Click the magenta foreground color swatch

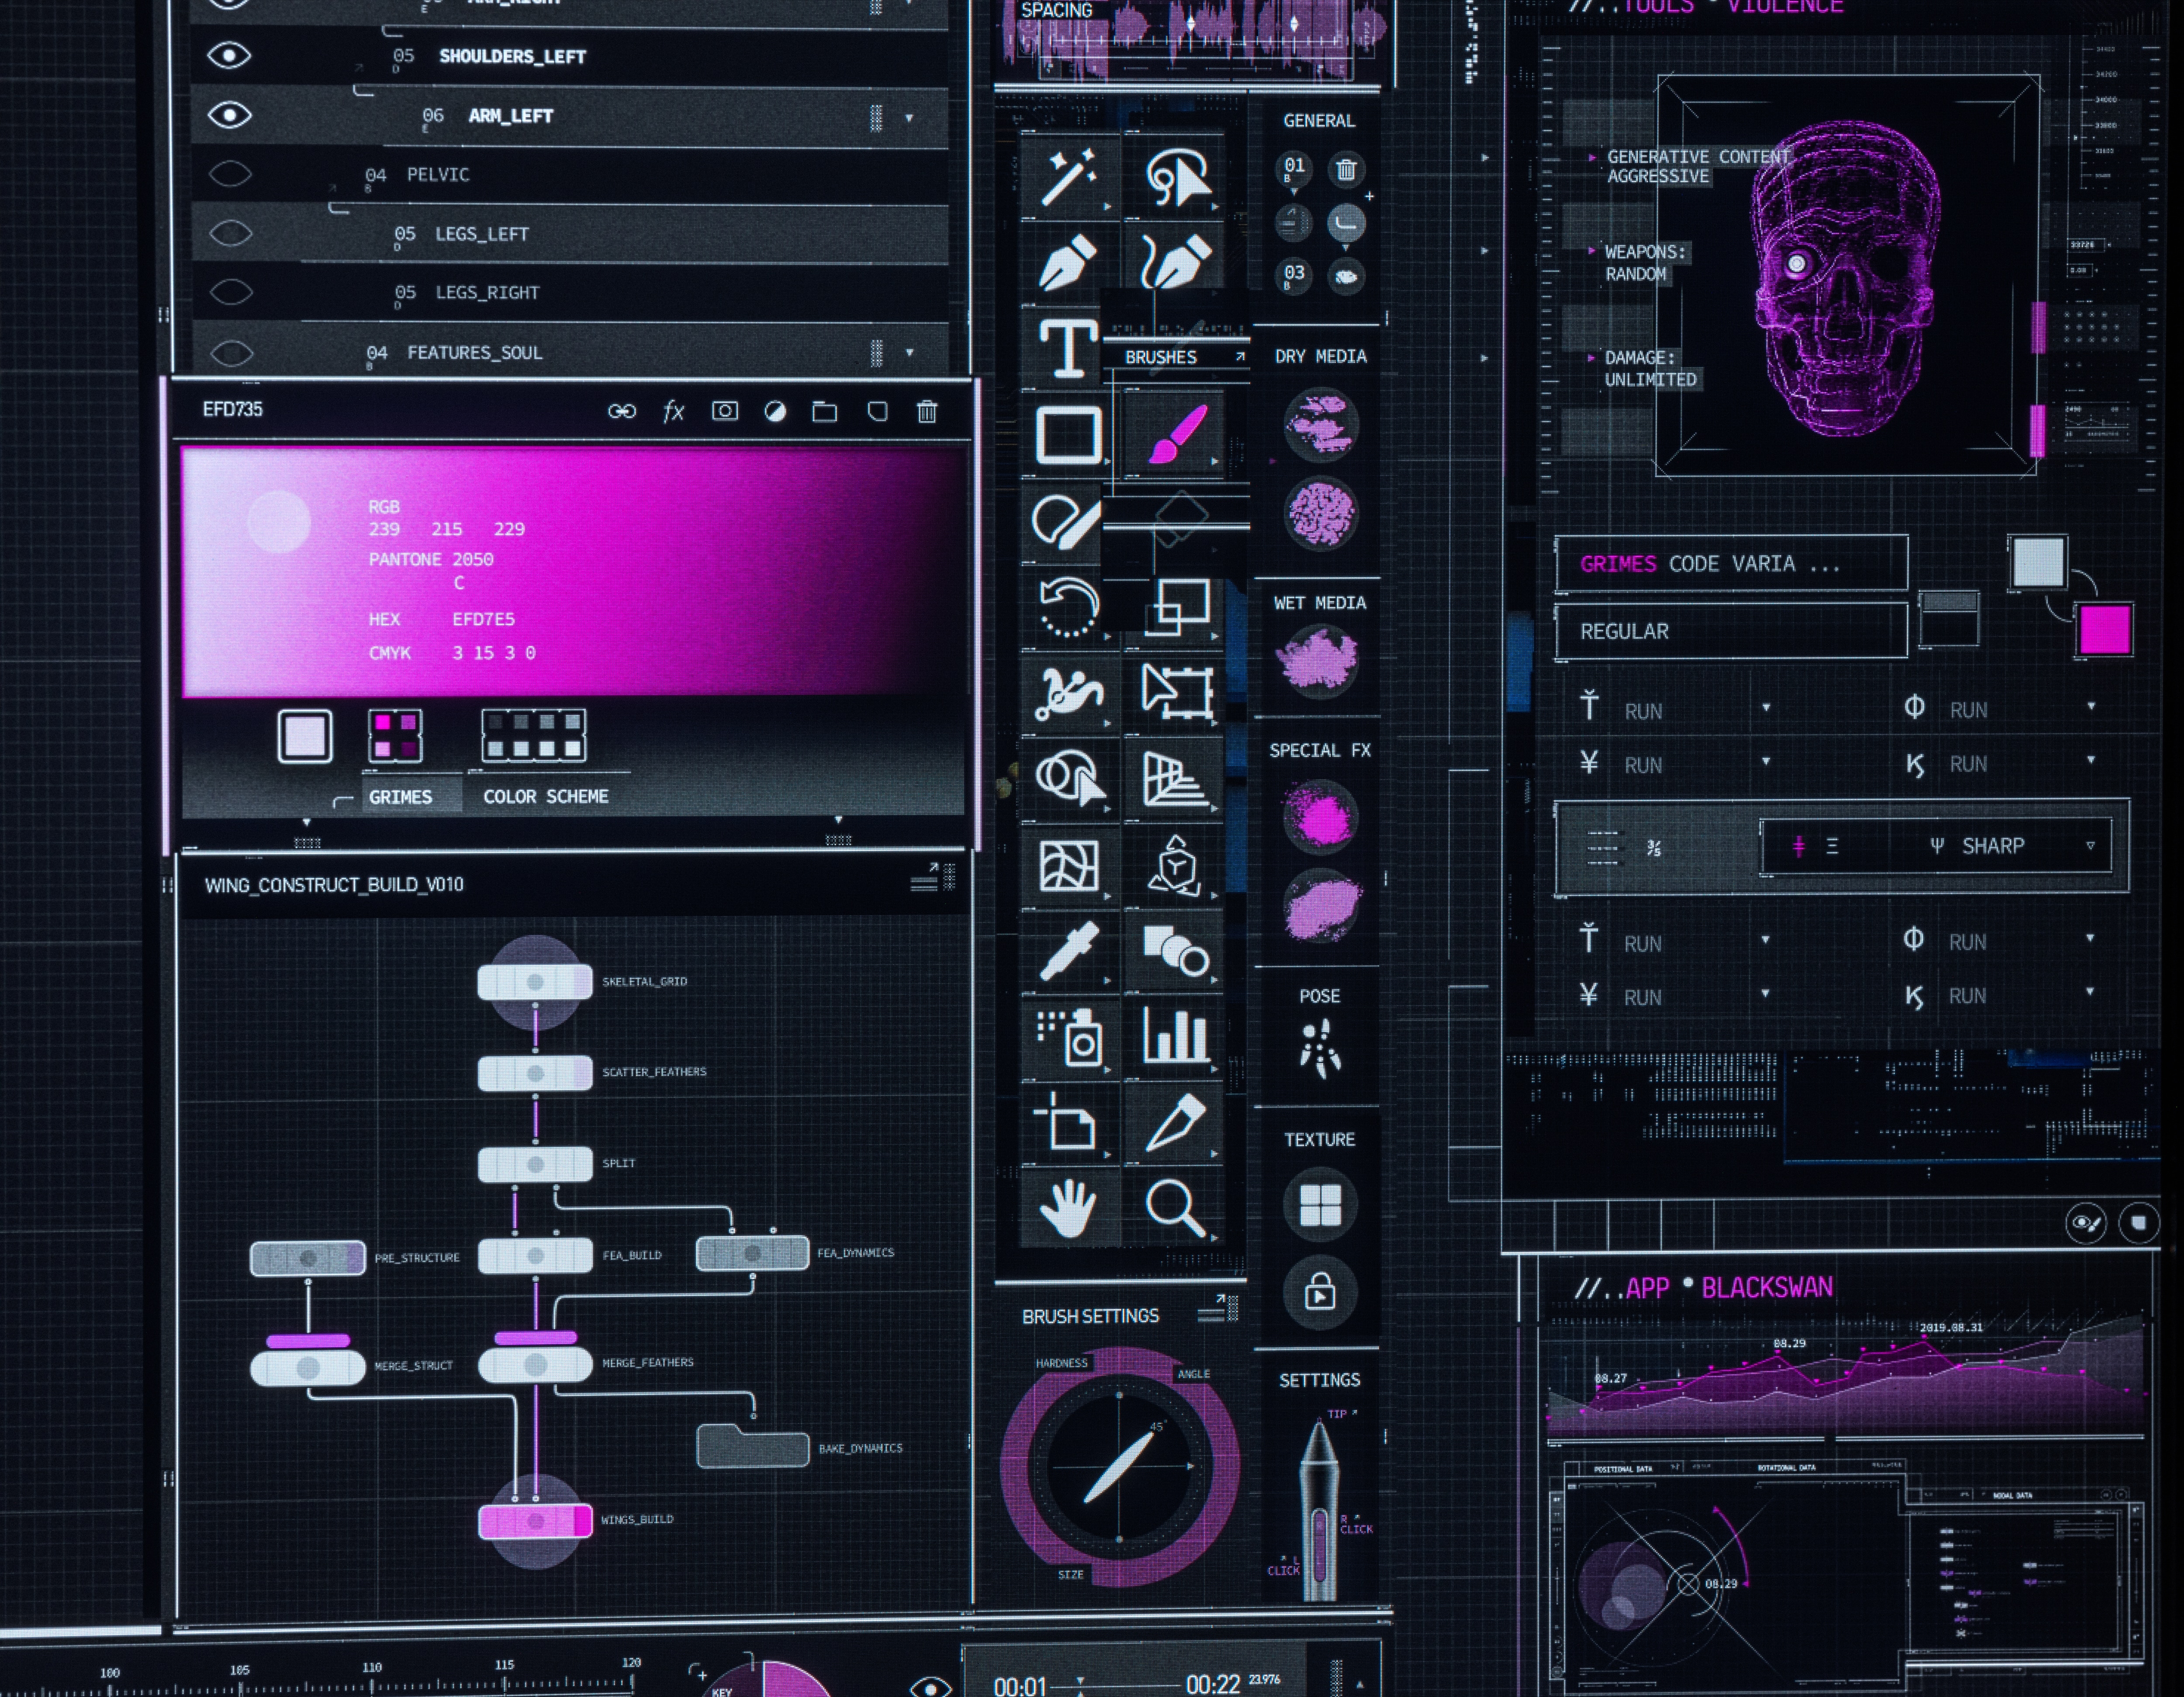pyautogui.click(x=2104, y=630)
